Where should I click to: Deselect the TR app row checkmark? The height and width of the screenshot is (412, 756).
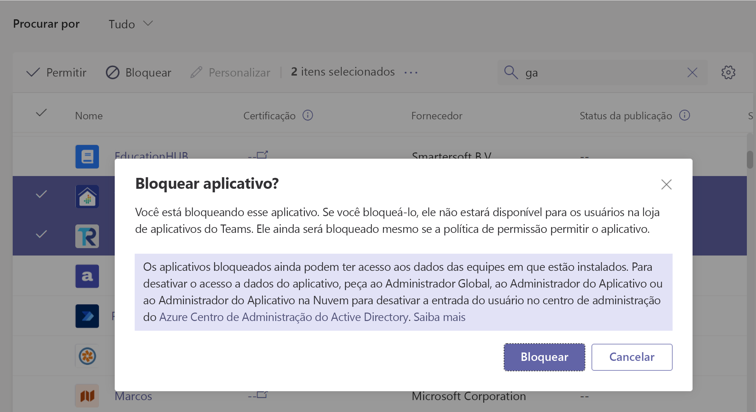tap(41, 234)
